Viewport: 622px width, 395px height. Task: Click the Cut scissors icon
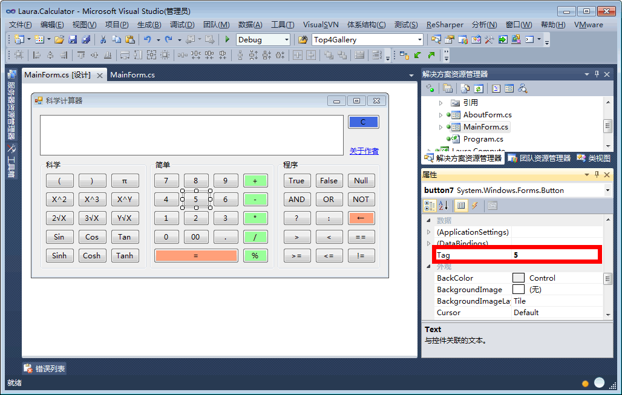103,40
